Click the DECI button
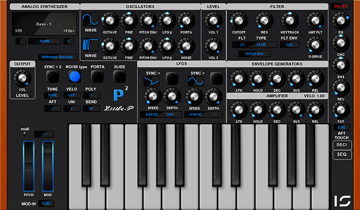Screen dimensions: 360x210 pos(342,145)
